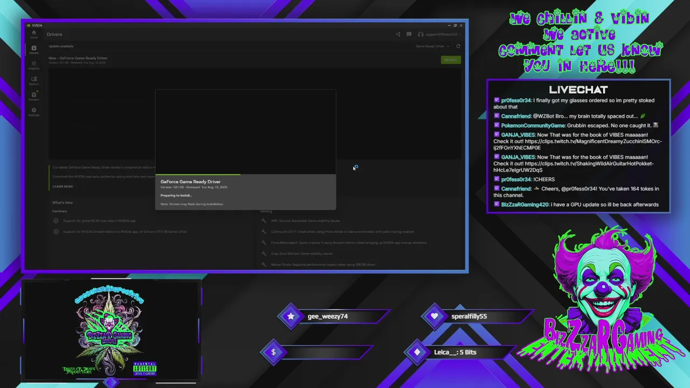690x388 pixels.
Task: Click chip icon beside NVIDIA Smooth Motion support
Action: pos(56,232)
